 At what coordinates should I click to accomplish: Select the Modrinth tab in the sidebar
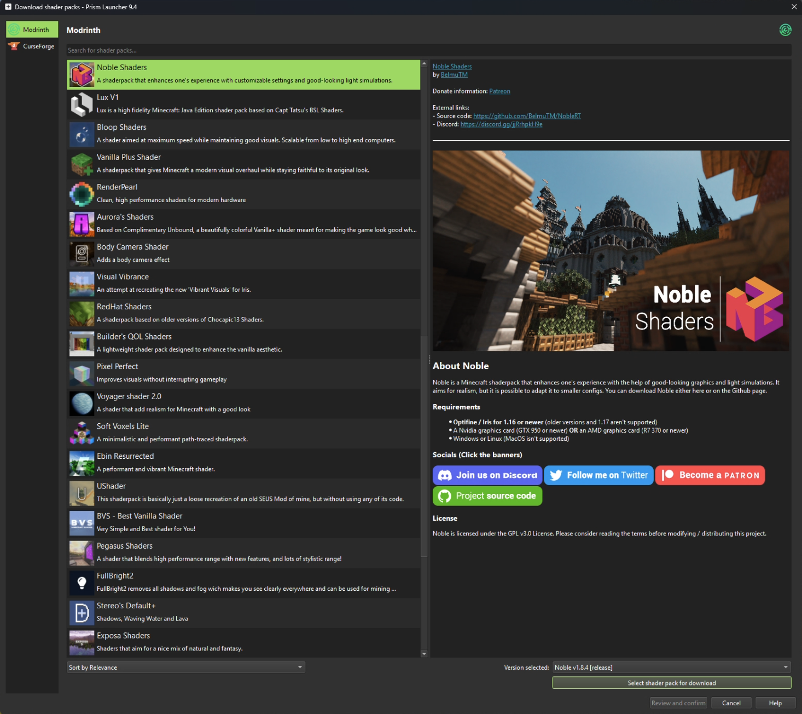tap(32, 29)
